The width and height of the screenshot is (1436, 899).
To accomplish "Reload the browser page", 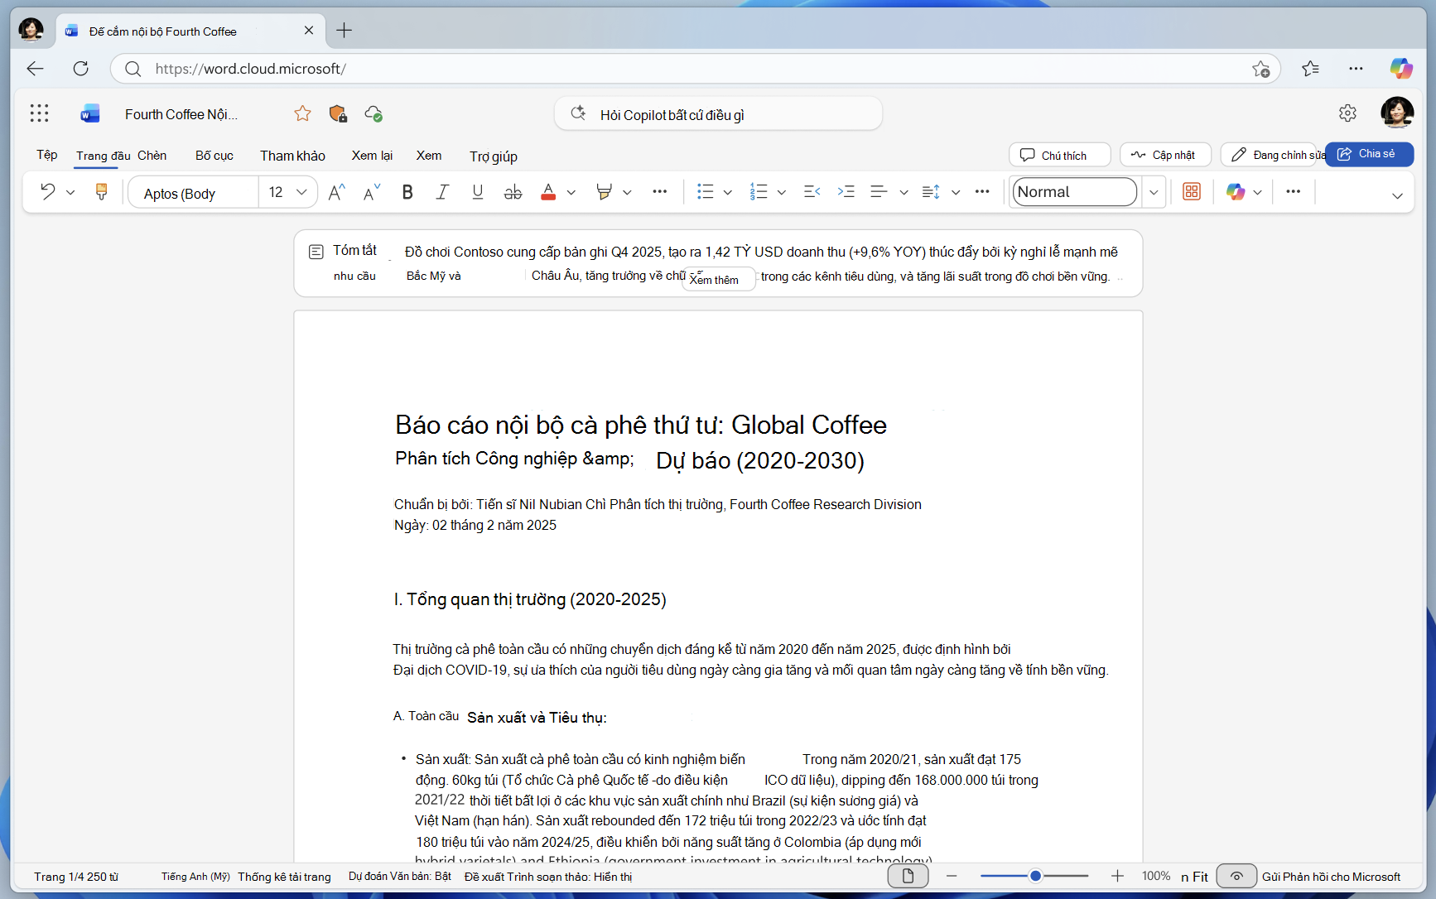I will [80, 69].
